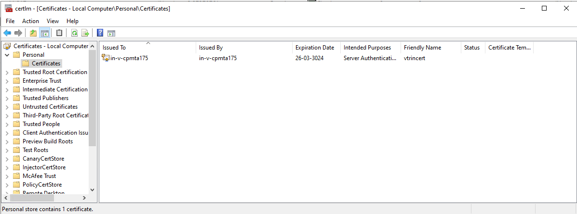Screen dimensions: 577x214
Task: Click the Enterprise Trust folder icon
Action: (16, 81)
